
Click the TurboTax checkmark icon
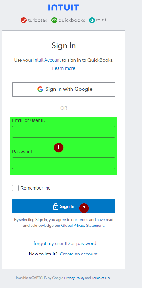pyautogui.click(x=24, y=20)
